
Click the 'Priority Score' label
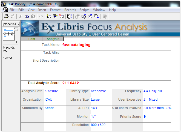(131, 117)
